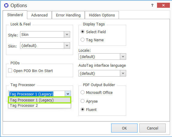Enable Open POD Bin On Start checkbox

point(10,71)
